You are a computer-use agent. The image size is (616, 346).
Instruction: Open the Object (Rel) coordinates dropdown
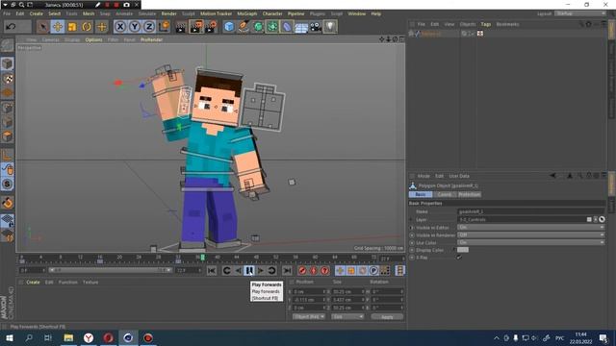(309, 316)
